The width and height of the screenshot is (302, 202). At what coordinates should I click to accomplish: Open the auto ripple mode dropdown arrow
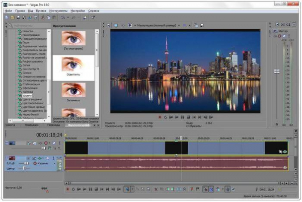[222, 189]
